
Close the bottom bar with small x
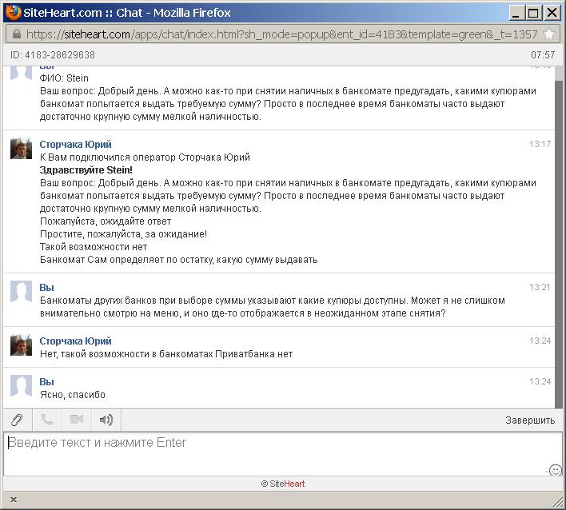pos(13,500)
